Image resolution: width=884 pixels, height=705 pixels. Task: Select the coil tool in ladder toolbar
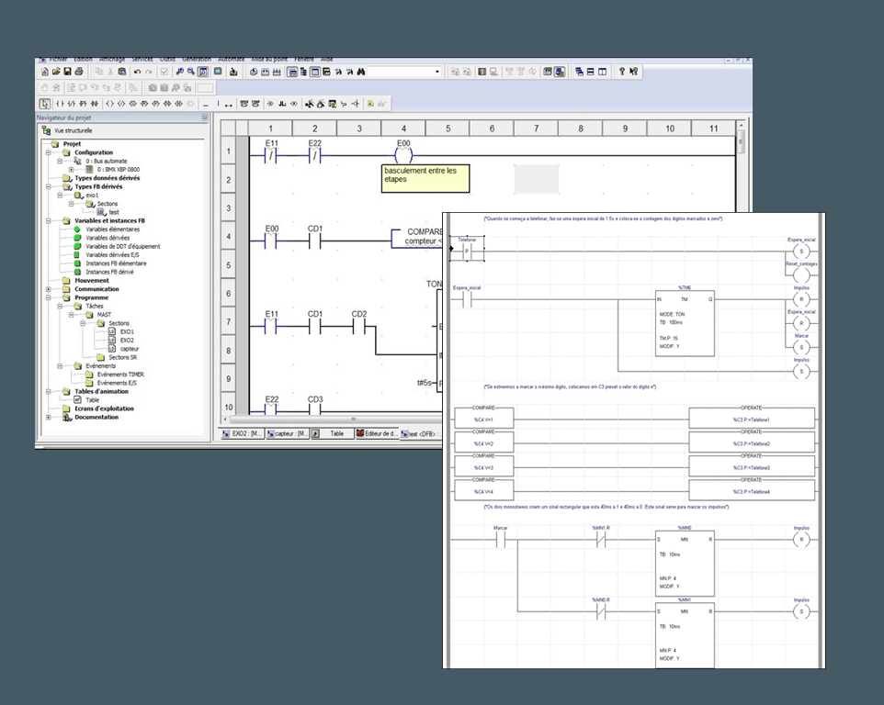pyautogui.click(x=109, y=104)
